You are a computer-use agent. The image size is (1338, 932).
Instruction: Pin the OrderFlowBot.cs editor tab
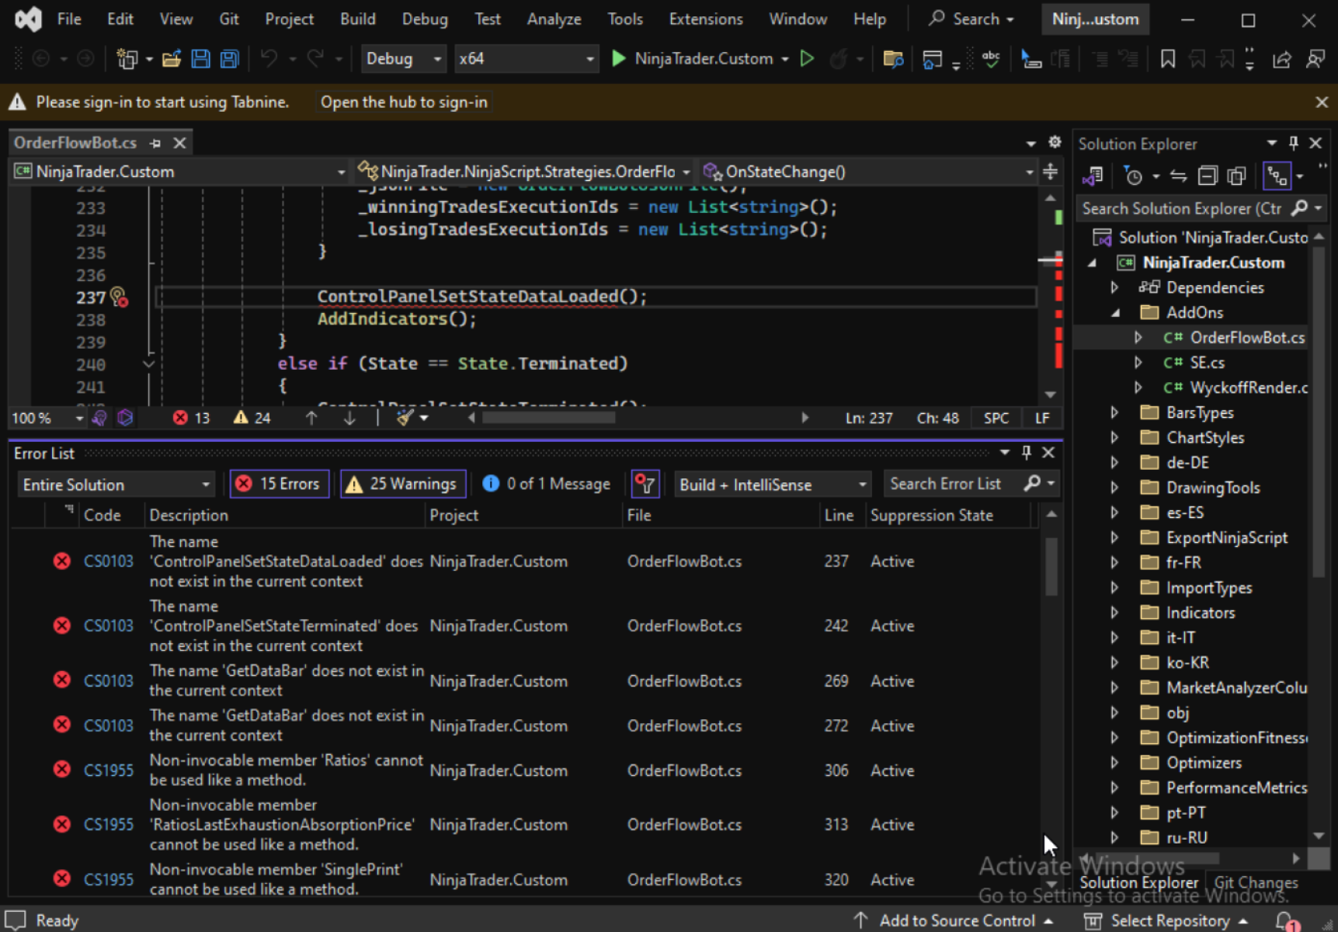[x=155, y=143]
